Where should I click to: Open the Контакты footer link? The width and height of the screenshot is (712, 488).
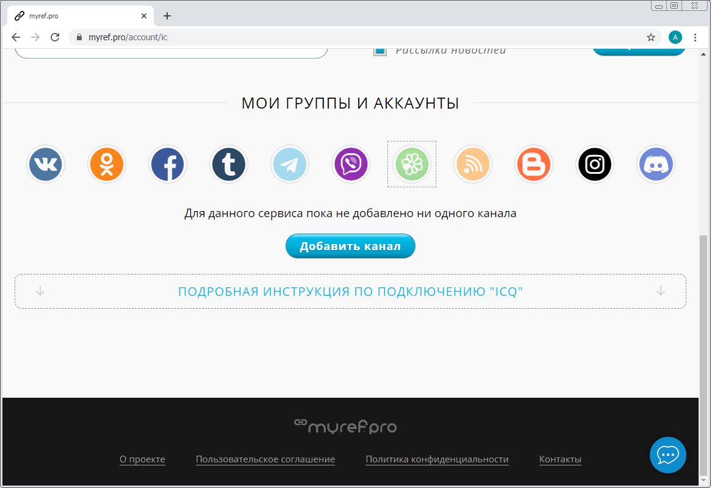pos(560,459)
